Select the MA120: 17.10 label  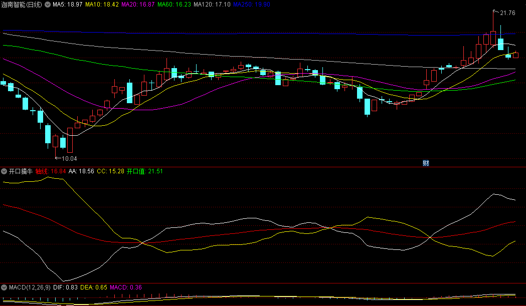(x=212, y=5)
